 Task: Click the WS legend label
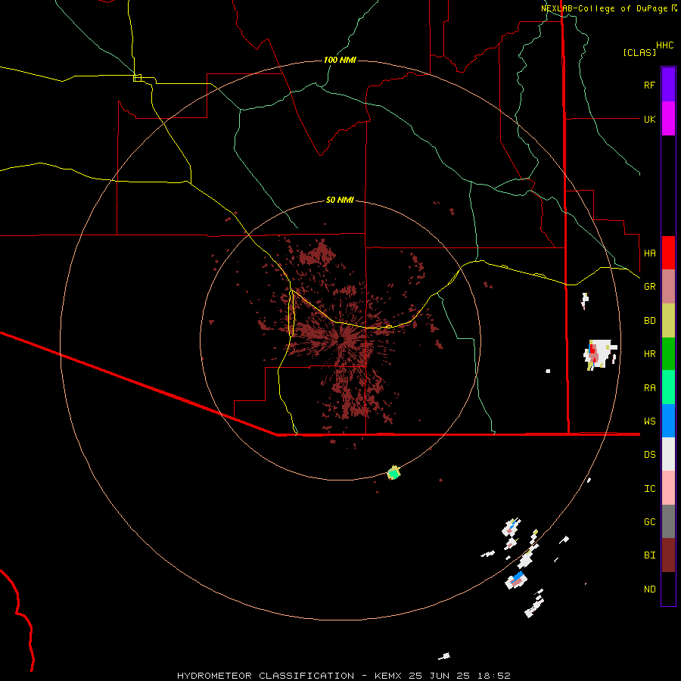(x=649, y=421)
